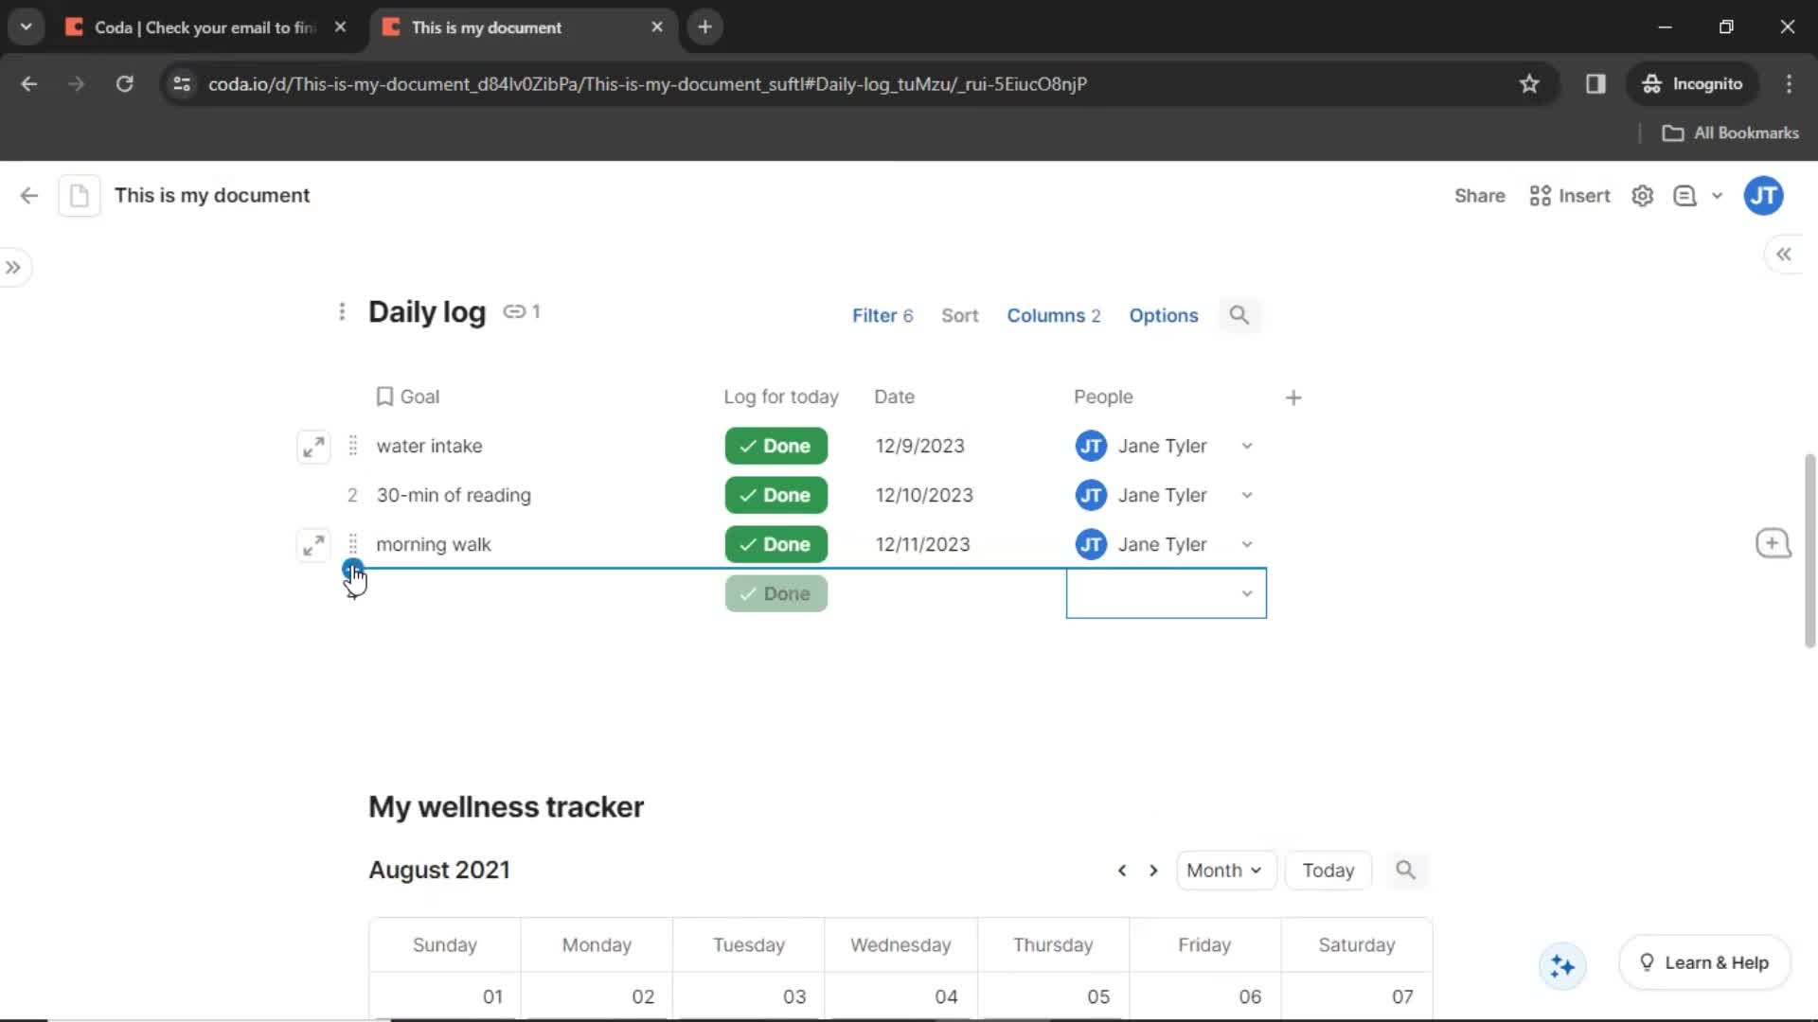Viewport: 1818px width, 1022px height.
Task: Toggle Done status on empty new row
Action: (775, 592)
